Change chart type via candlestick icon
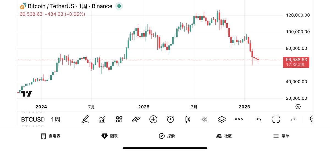Image resolution: width=330 pixels, height=152 pixels. 188,119
